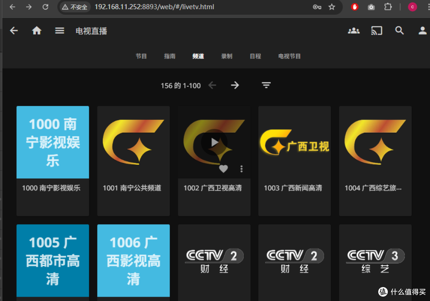Open the first CCTV 2 财经 card

tap(214, 260)
